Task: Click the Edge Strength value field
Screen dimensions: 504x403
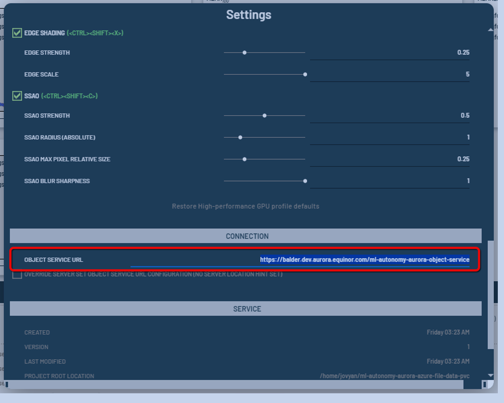Action: tap(389, 53)
